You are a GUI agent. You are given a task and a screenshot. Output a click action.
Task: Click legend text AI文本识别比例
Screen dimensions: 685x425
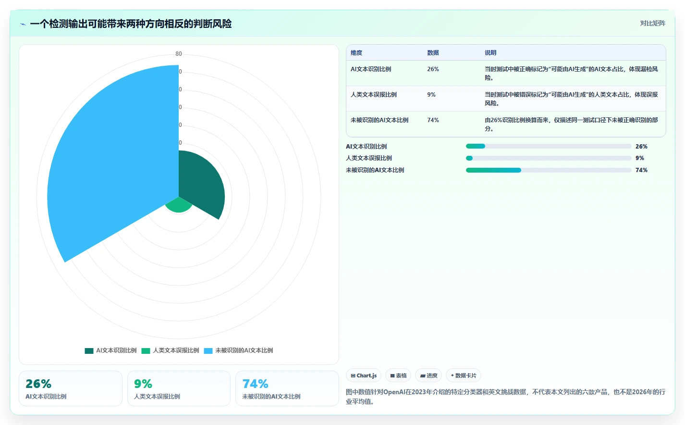[116, 350]
